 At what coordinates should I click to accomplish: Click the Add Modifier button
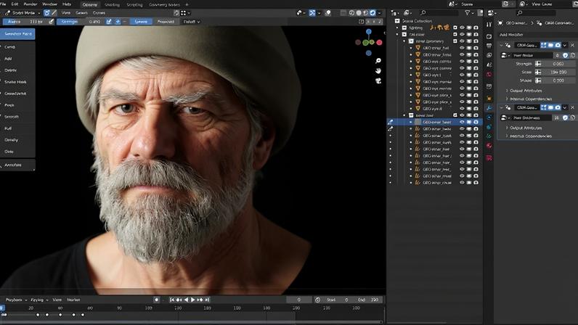click(537, 35)
